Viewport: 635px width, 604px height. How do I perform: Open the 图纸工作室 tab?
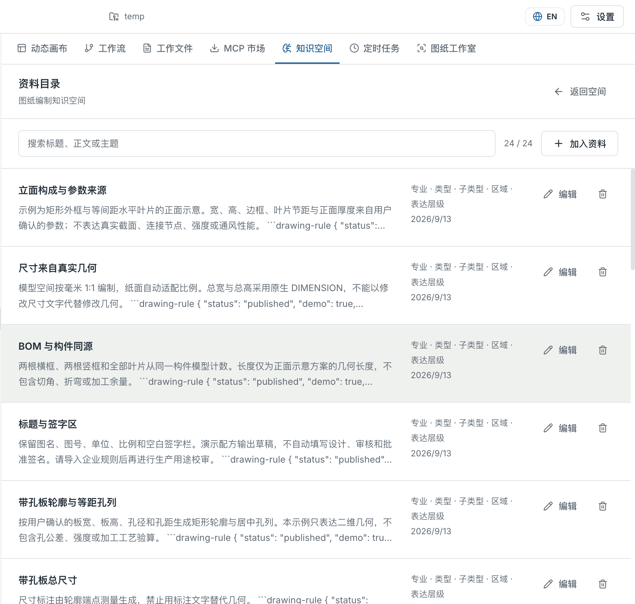446,48
